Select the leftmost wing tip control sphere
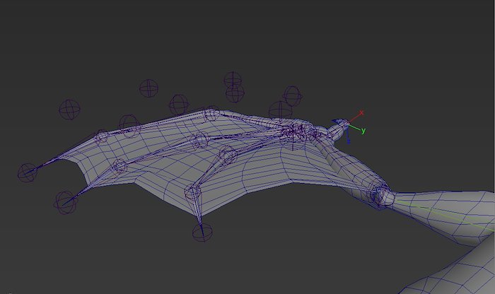Image resolution: width=495 pixels, height=294 pixels. (27, 172)
